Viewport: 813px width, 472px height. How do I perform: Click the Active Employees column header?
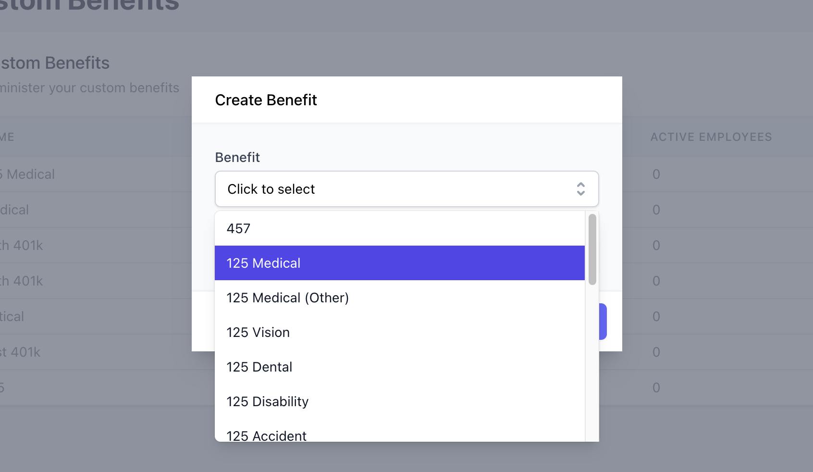point(711,137)
